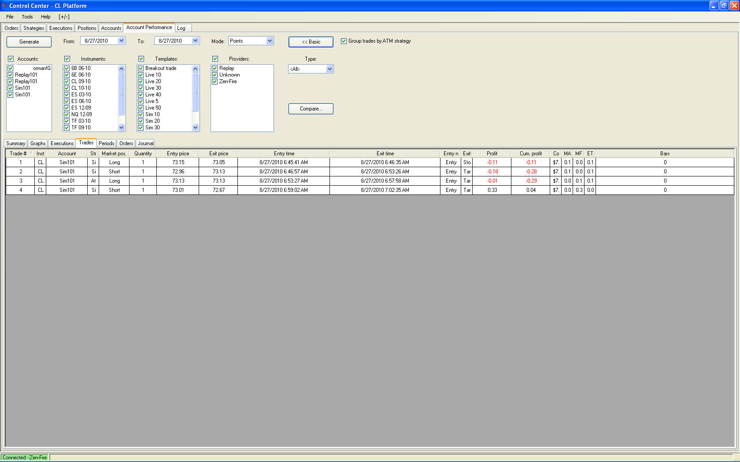The image size is (740, 462).
Task: Open the Graphs sub-tab
Action: (x=38, y=143)
